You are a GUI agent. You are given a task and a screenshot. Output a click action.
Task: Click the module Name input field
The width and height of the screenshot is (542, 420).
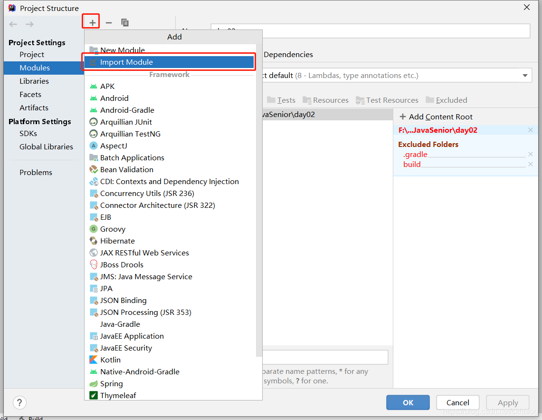370,31
